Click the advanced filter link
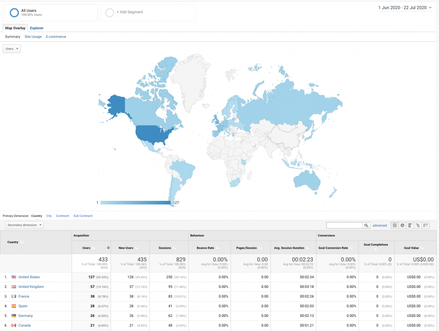The width and height of the screenshot is (439, 331). pos(380,226)
